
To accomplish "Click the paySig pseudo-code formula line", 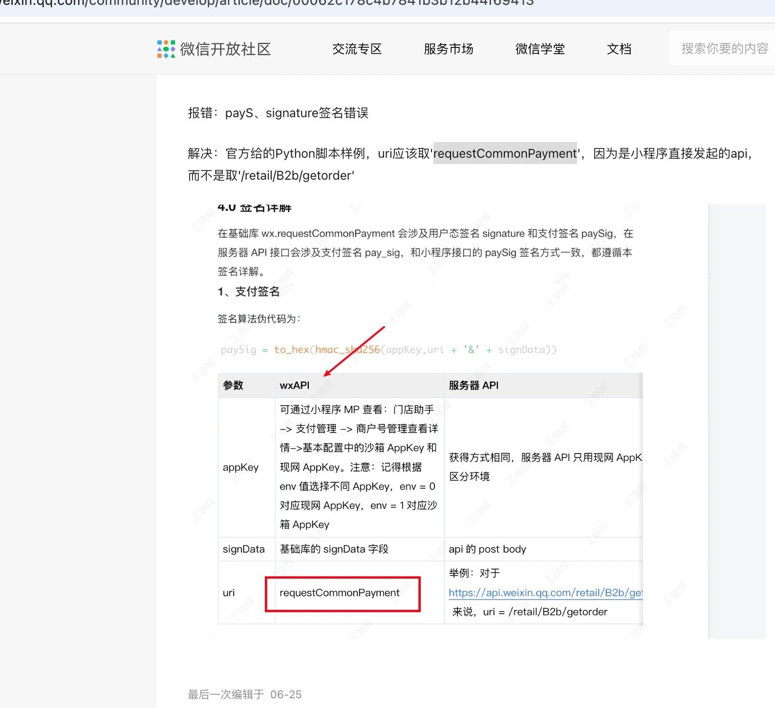I will coord(388,350).
